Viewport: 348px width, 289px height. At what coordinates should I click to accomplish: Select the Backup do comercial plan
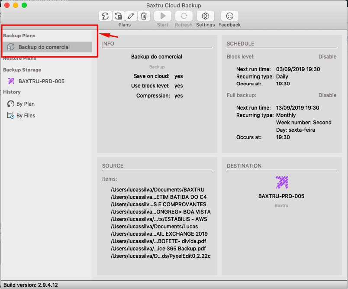47,47
